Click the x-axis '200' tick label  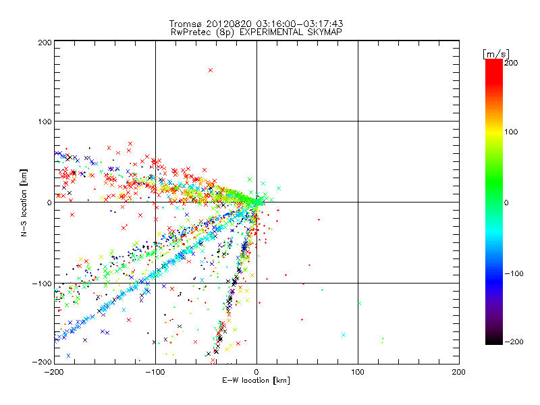[x=459, y=373]
